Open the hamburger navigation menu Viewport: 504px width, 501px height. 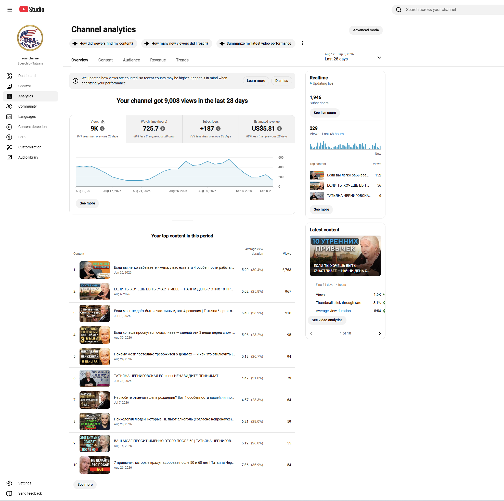click(10, 10)
